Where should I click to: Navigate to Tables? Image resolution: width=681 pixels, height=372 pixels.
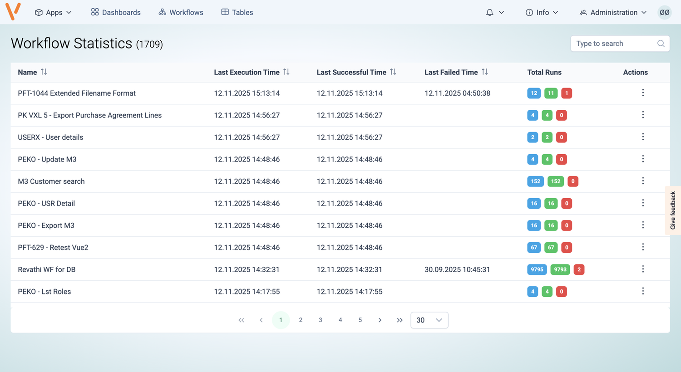click(x=237, y=12)
